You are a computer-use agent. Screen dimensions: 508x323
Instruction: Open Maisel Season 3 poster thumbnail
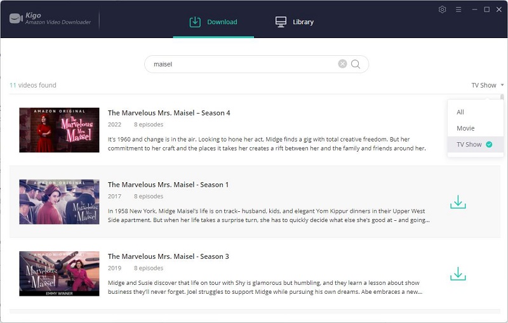tap(59, 274)
